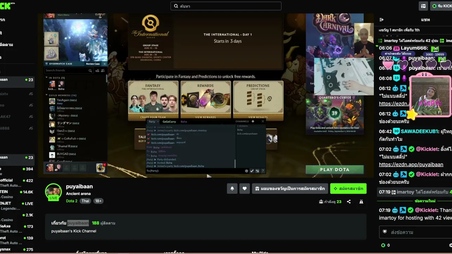452x254 pixels.
Task: Open sidebar channel showing 2.1K viewers
Action: tap(17, 217)
